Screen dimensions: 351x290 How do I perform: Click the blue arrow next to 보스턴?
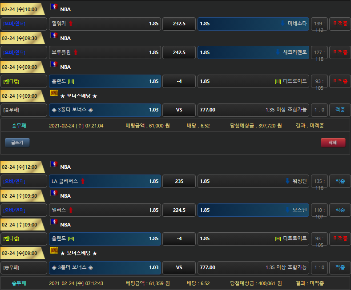click(288, 210)
